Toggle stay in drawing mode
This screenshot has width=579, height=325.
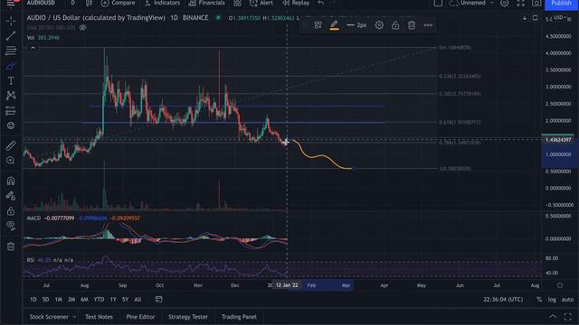[x=11, y=196]
